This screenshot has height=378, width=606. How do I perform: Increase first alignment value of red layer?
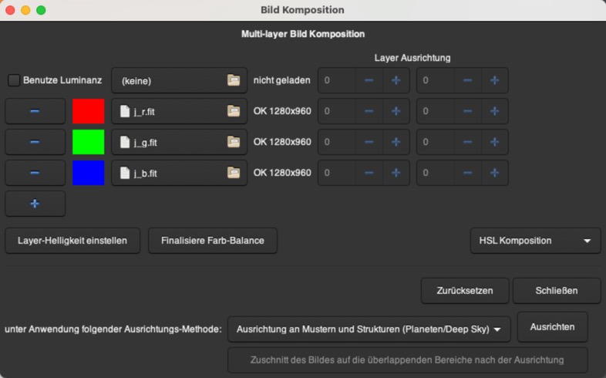click(x=396, y=111)
